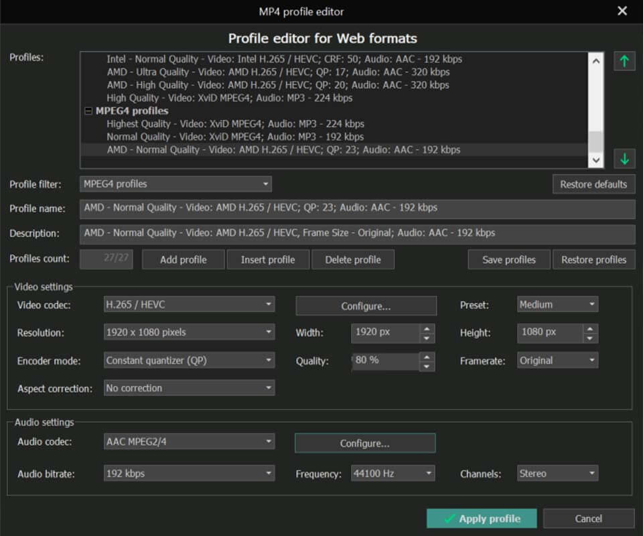The image size is (643, 536).
Task: Select Intel - Normal Quality HEVC profile
Action: pyautogui.click(x=284, y=59)
